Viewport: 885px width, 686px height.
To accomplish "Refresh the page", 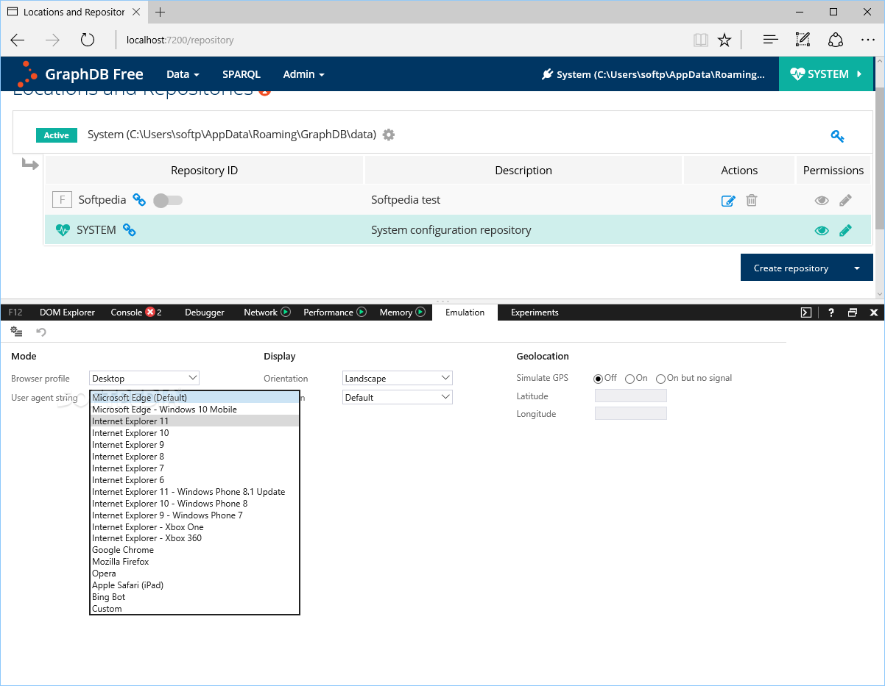I will (88, 40).
